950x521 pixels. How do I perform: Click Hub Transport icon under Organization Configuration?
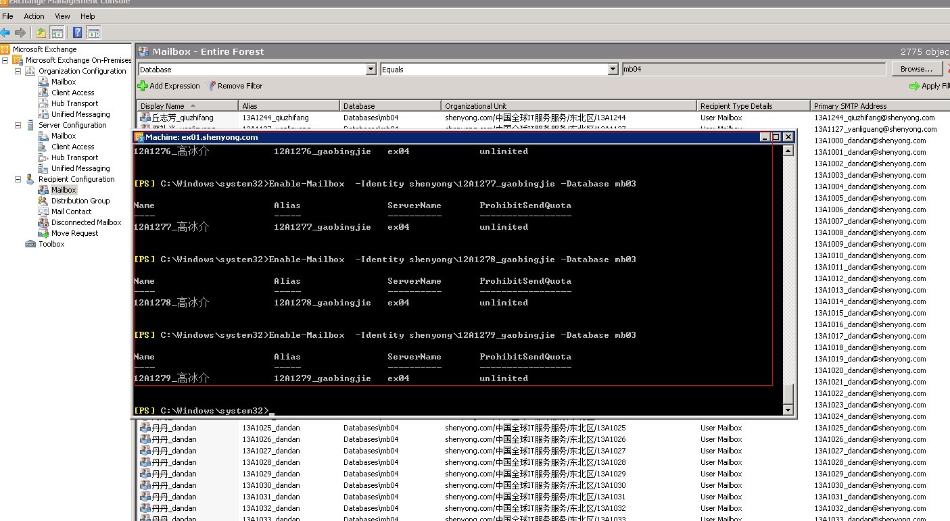point(43,103)
